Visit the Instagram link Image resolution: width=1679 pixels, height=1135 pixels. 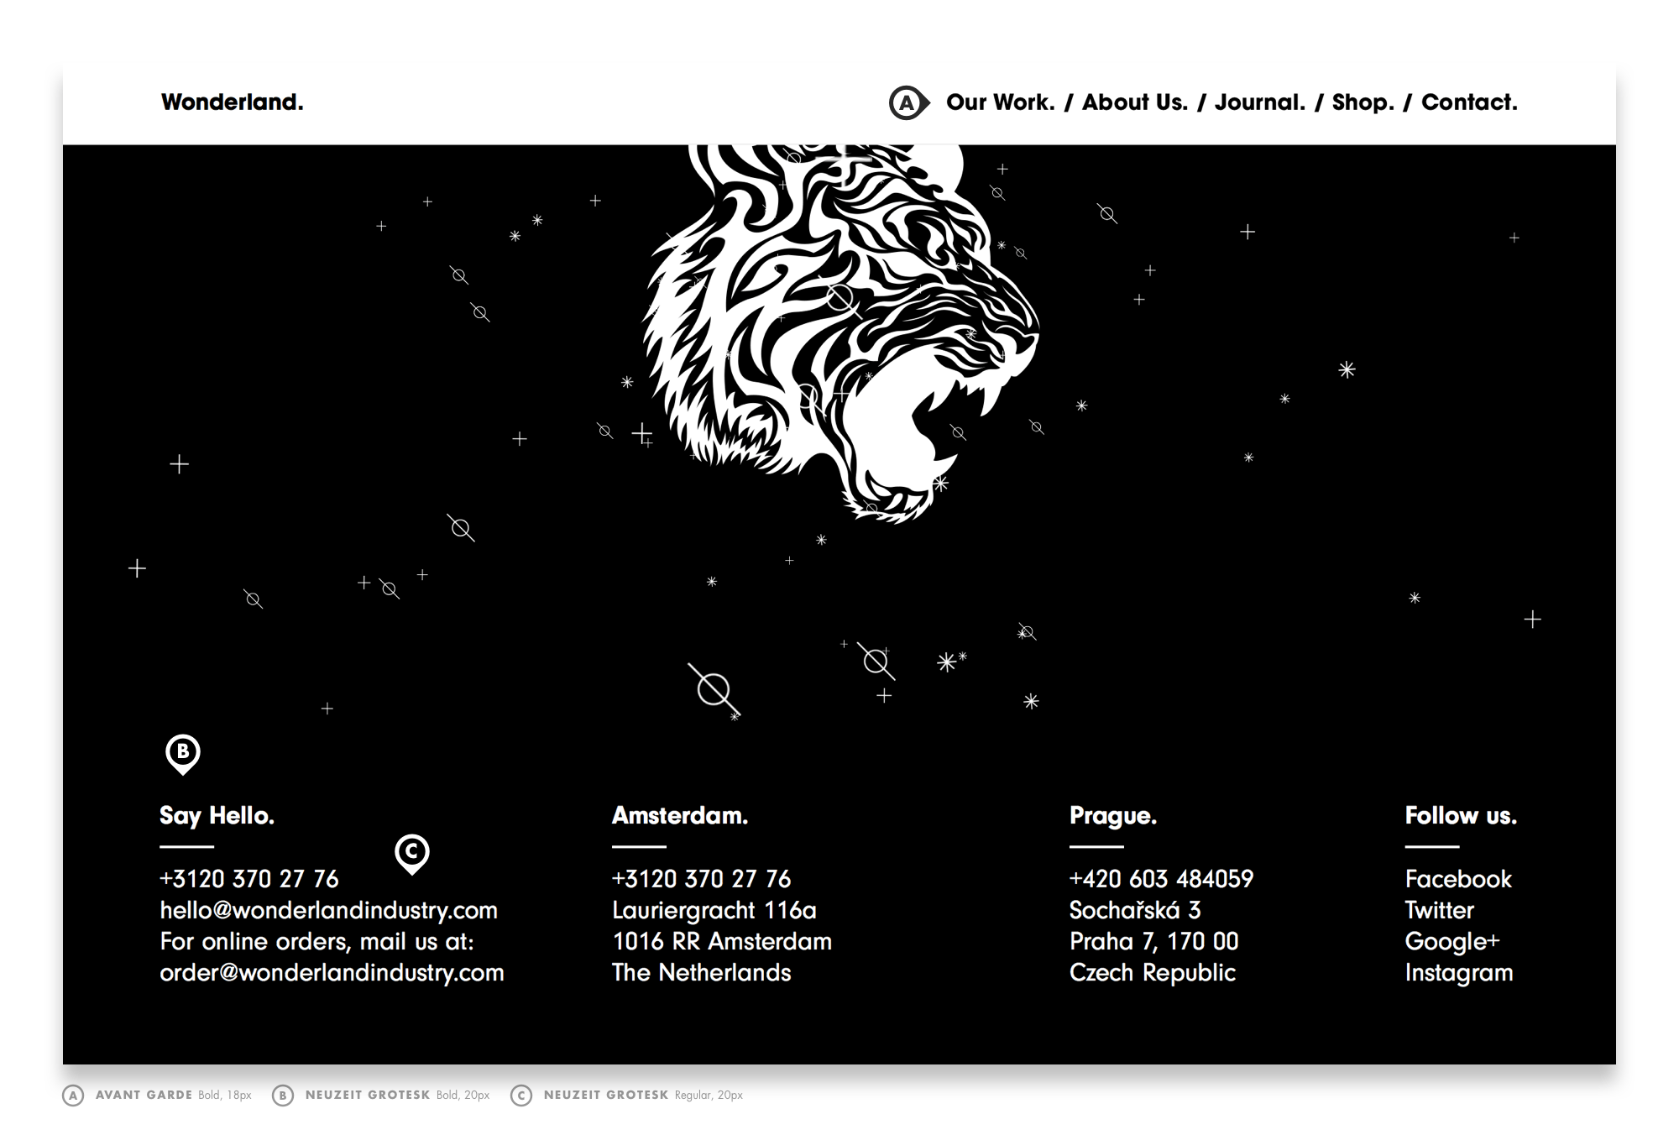click(1458, 972)
